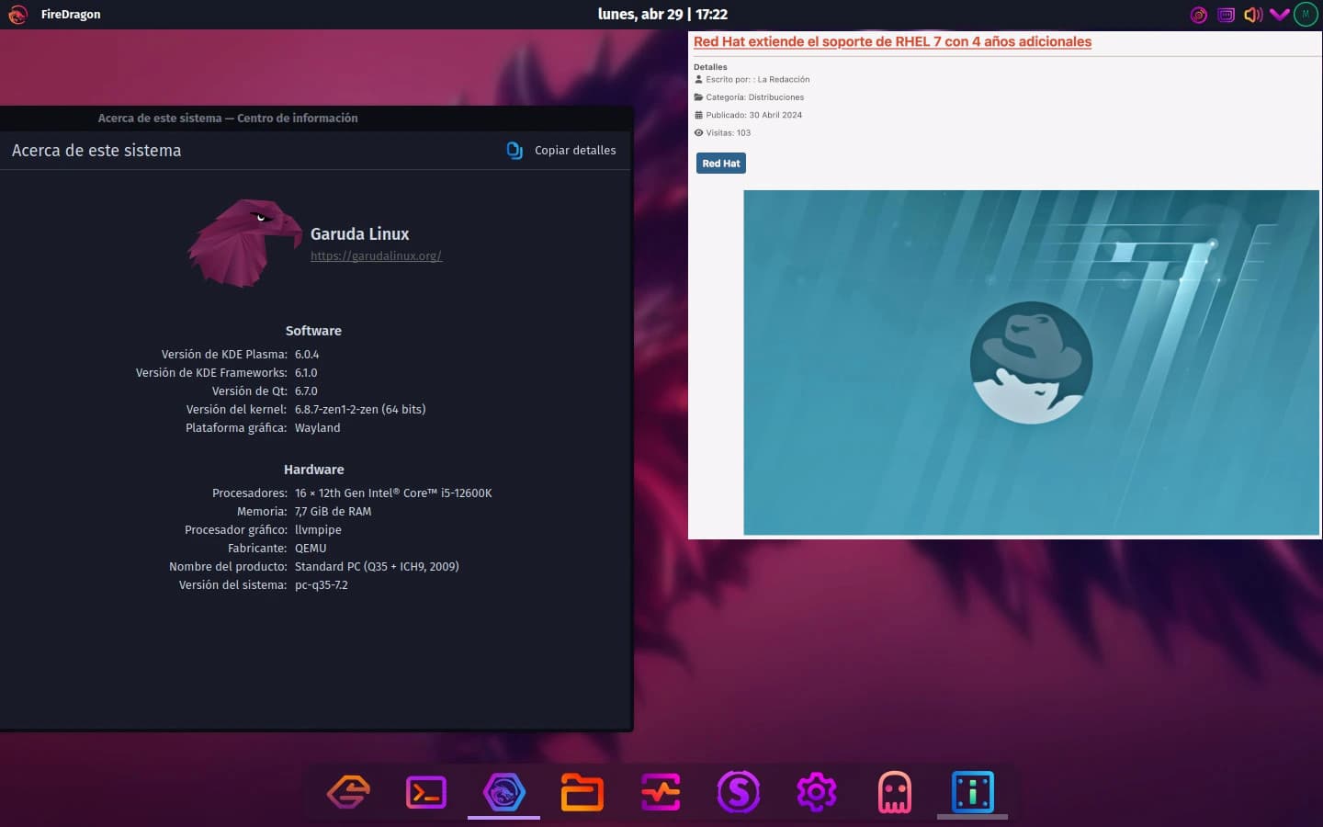The image size is (1323, 827).
Task: Open the garudalinux.org link
Action: pyautogui.click(x=376, y=256)
